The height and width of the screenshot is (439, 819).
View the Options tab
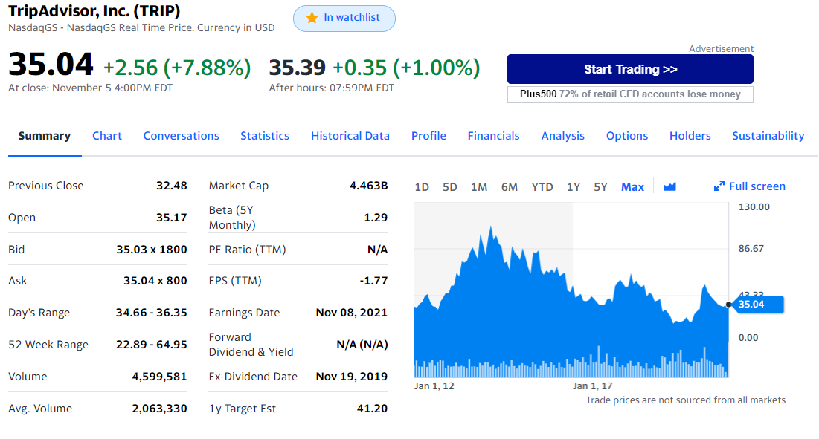(x=627, y=136)
